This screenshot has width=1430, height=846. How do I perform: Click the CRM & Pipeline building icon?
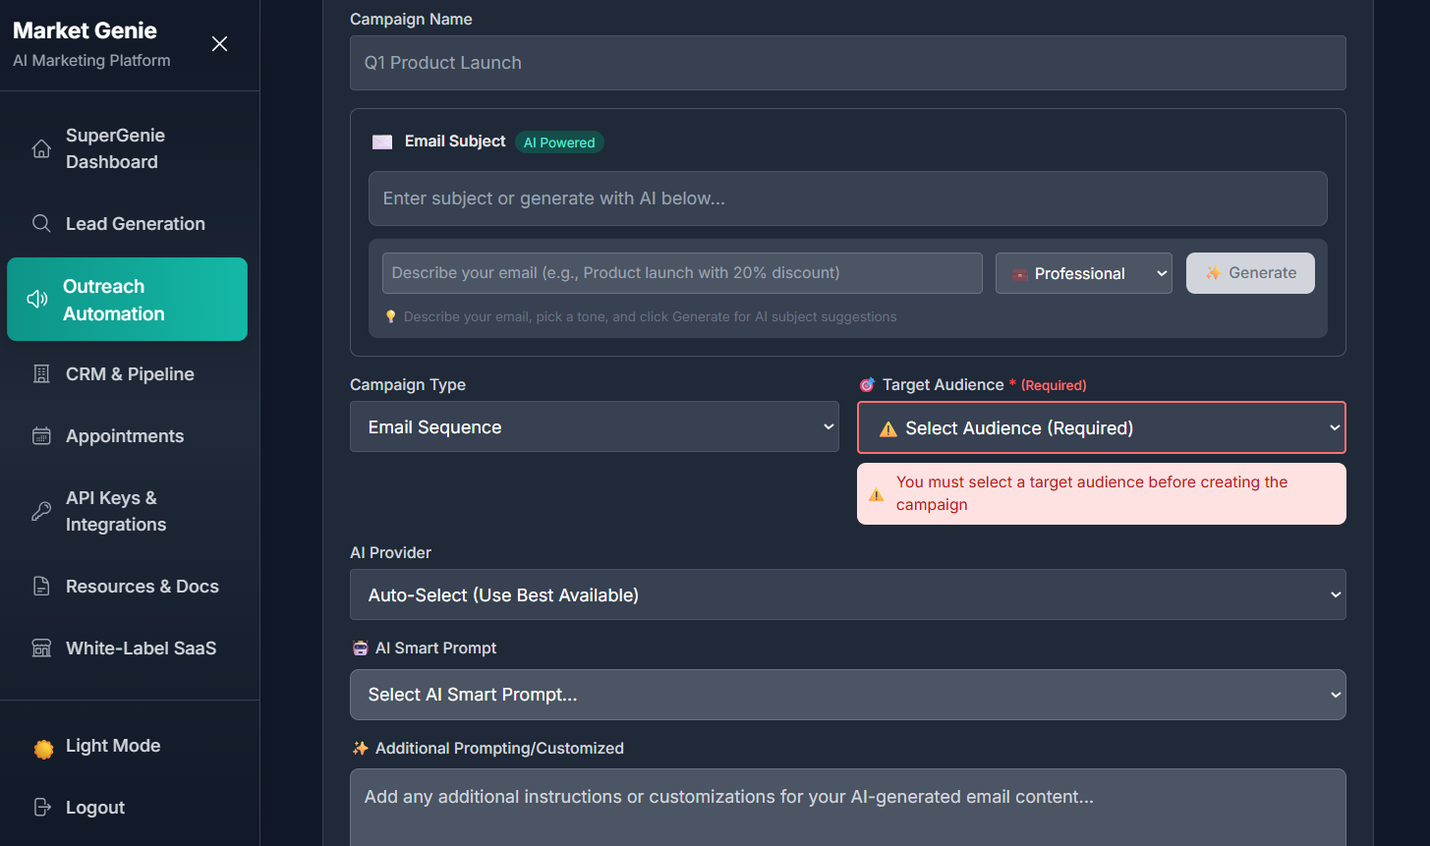pos(41,374)
